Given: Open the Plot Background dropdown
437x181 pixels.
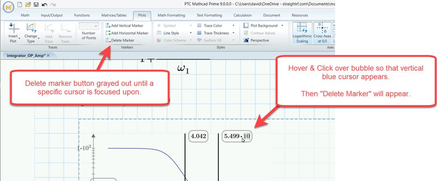Looking at the screenshot, I should [282, 26].
